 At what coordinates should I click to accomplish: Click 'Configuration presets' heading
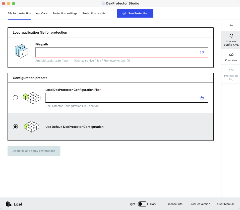(x=30, y=78)
